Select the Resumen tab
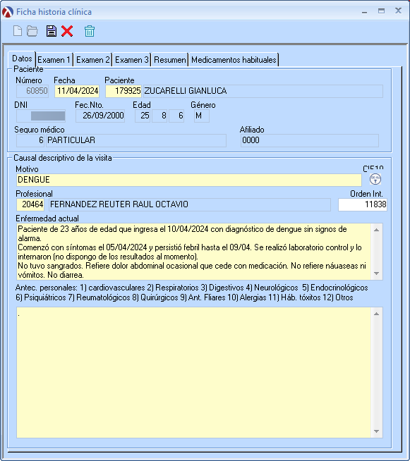Image resolution: width=410 pixels, height=461 pixels. point(170,60)
